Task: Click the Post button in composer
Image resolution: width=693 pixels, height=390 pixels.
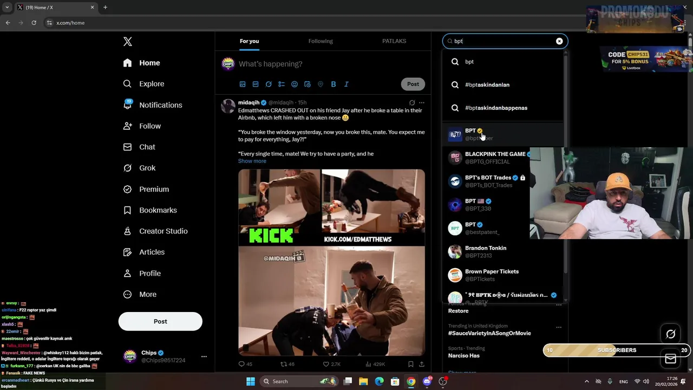Action: (x=413, y=84)
